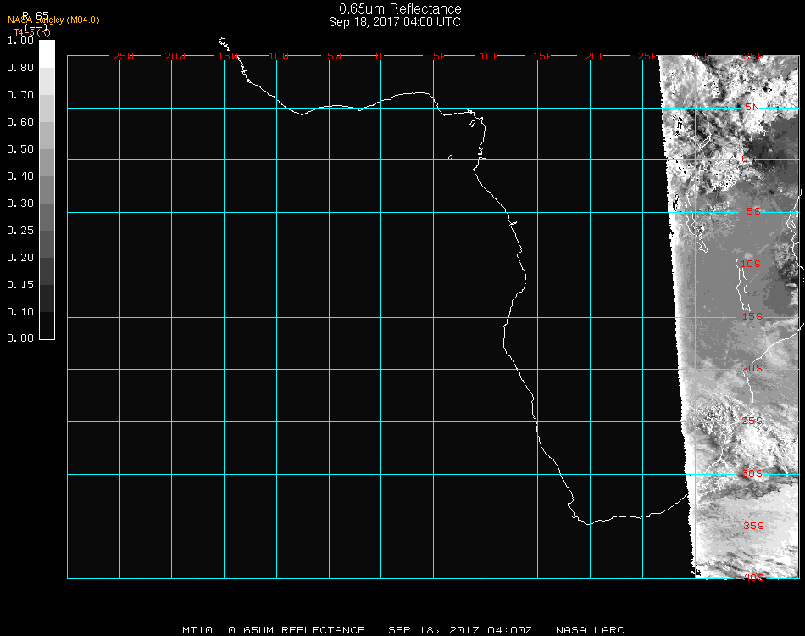Click the 0.65UM REFLECTANCE footer caption
The height and width of the screenshot is (636, 805).
pos(297,630)
